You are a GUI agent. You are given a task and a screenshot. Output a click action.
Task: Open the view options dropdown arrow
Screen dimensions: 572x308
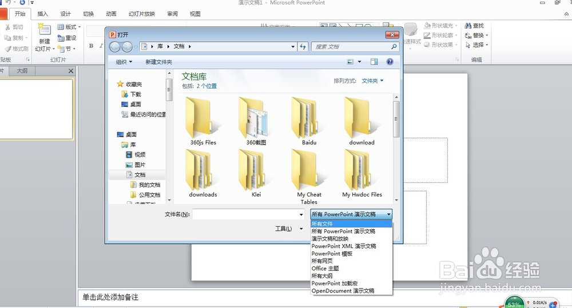click(x=359, y=62)
